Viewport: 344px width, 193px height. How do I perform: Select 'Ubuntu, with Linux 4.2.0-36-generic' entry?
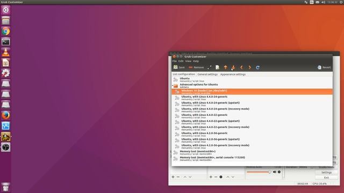click(x=252, y=135)
